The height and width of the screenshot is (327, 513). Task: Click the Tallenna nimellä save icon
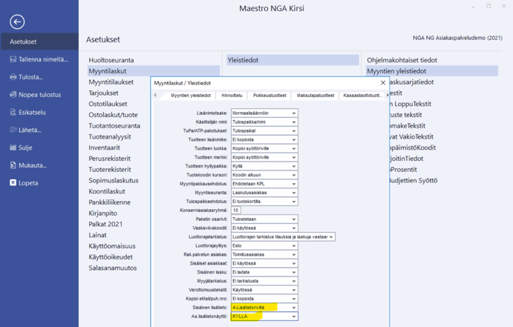[x=13, y=59]
